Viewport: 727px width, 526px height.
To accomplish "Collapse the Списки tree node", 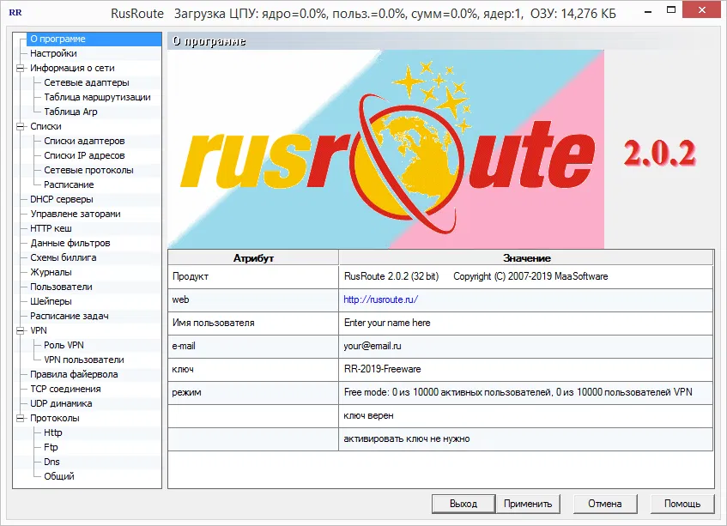I will pyautogui.click(x=20, y=126).
